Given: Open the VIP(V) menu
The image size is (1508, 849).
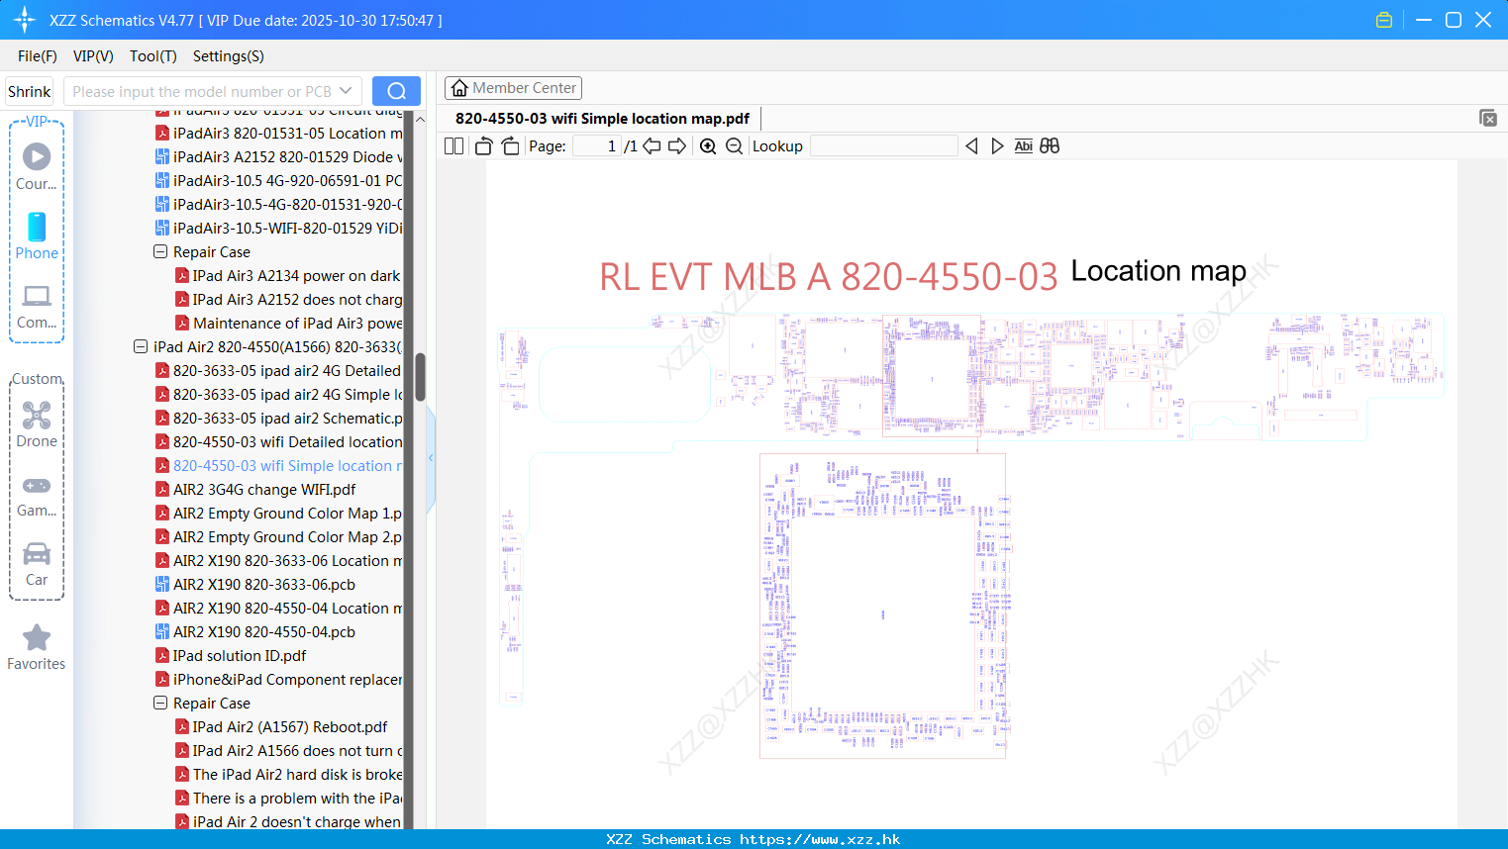Looking at the screenshot, I should click(93, 56).
